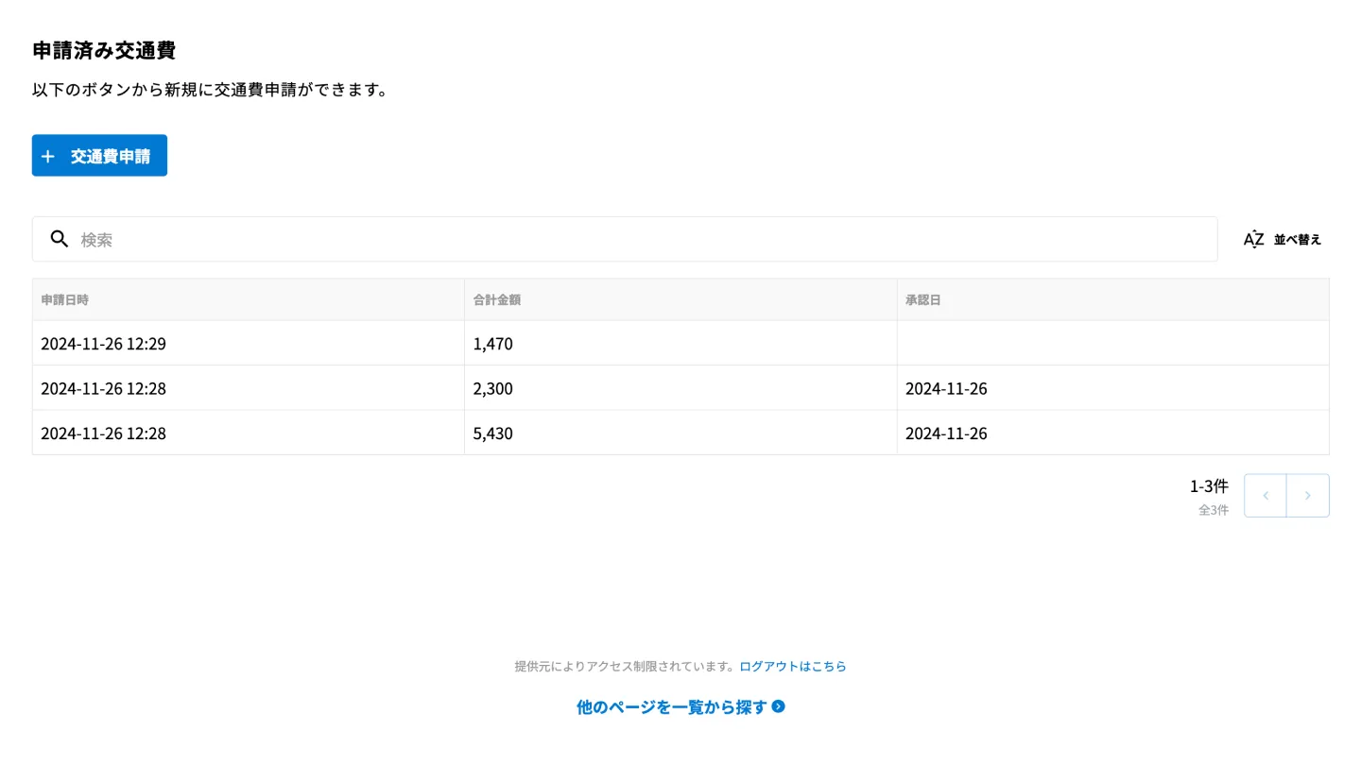This screenshot has height=765, width=1361.
Task: Click the circled arrow beside 他のページを一覧から探す
Action: pyautogui.click(x=779, y=706)
